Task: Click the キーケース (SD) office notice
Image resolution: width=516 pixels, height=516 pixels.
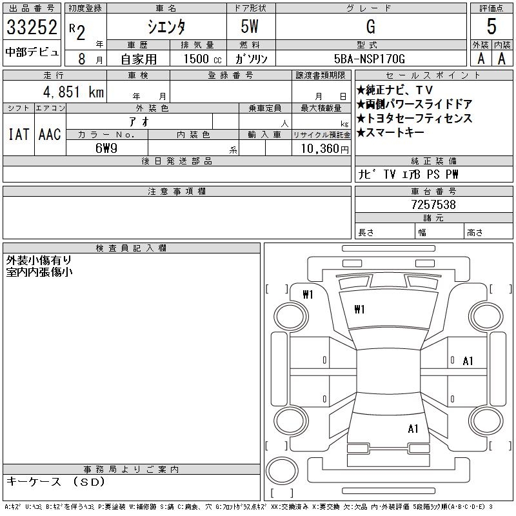Action: coord(55,482)
